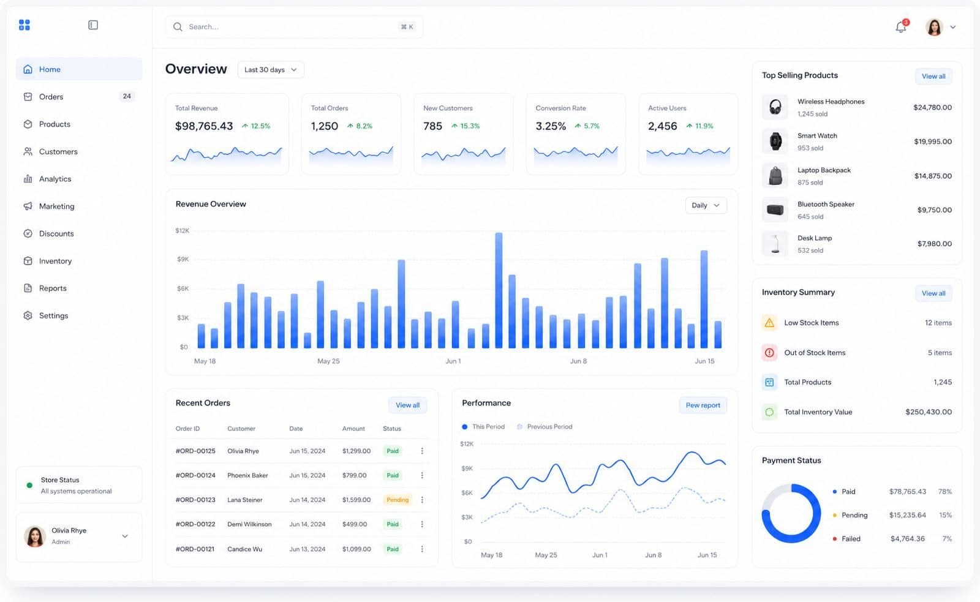View all Recent Orders
This screenshot has height=602, width=980.
[x=407, y=405]
